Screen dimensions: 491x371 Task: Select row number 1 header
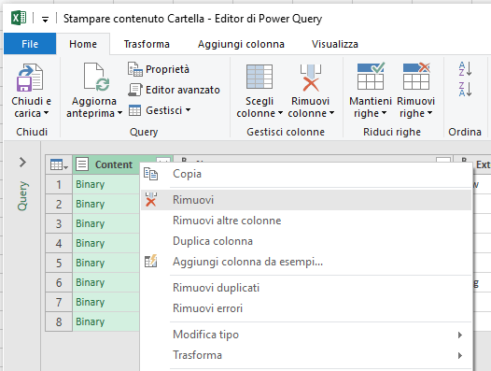tap(59, 184)
